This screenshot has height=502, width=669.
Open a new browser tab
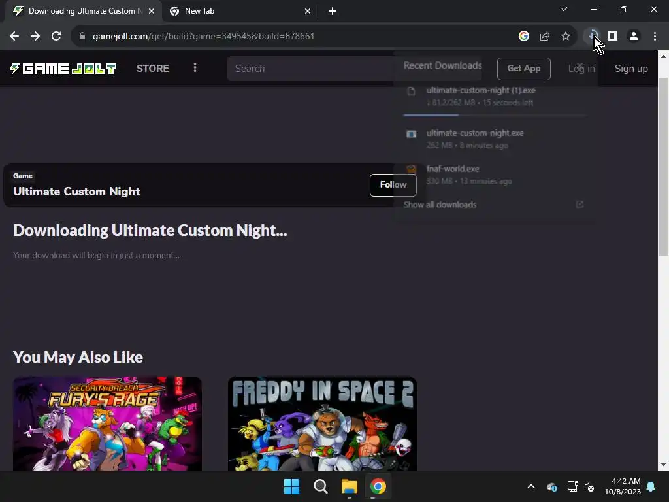pos(333,11)
